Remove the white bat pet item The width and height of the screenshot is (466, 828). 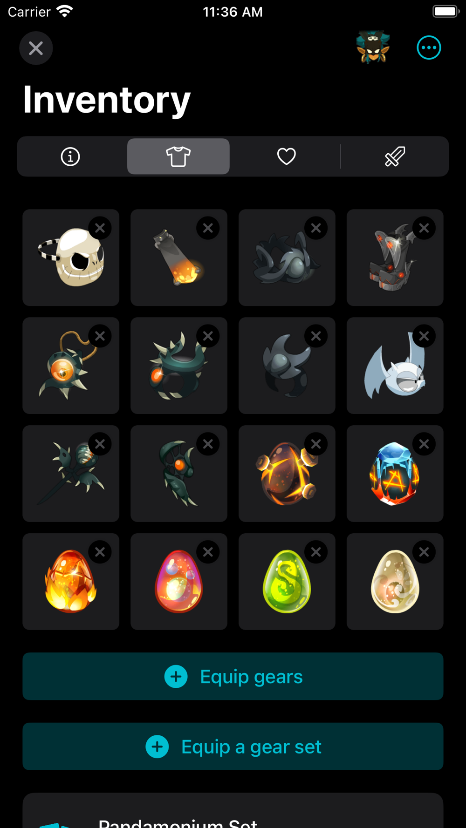tap(424, 336)
